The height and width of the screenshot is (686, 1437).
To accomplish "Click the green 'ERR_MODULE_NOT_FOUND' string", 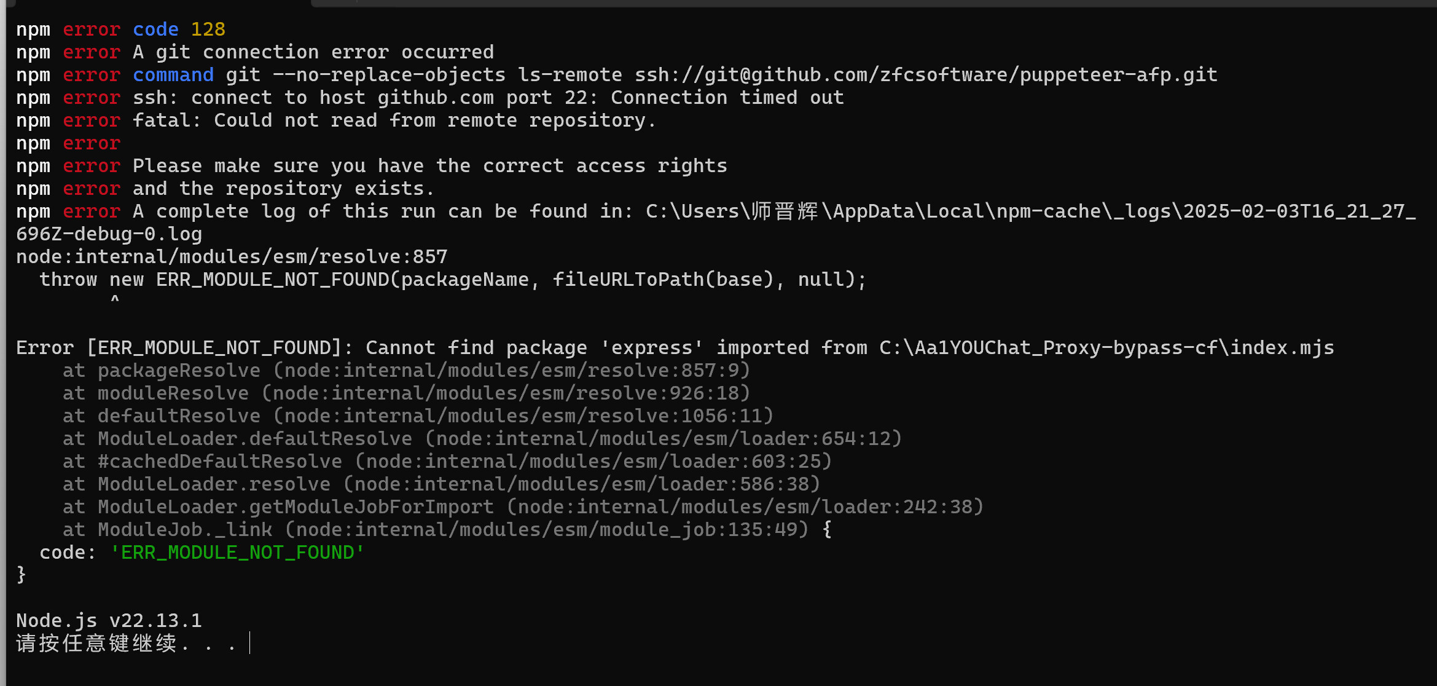I will (237, 553).
